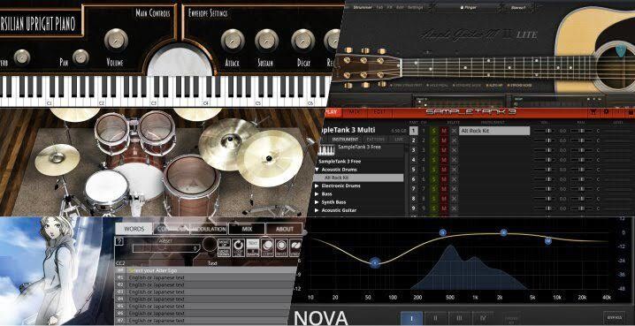
Task: Select Nova band IV button
Action: click(x=482, y=318)
